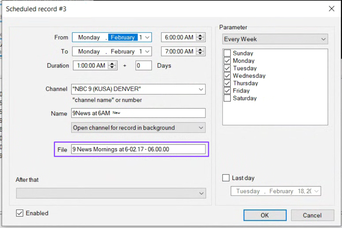
Task: Click the Cancel button
Action: pyautogui.click(x=312, y=215)
